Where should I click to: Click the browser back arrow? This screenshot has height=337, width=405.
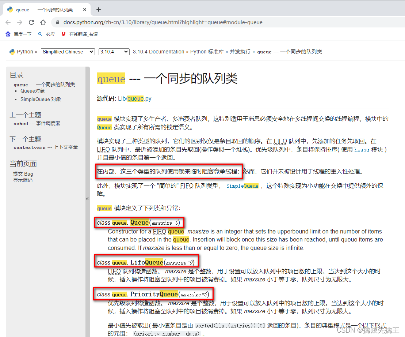(8, 22)
